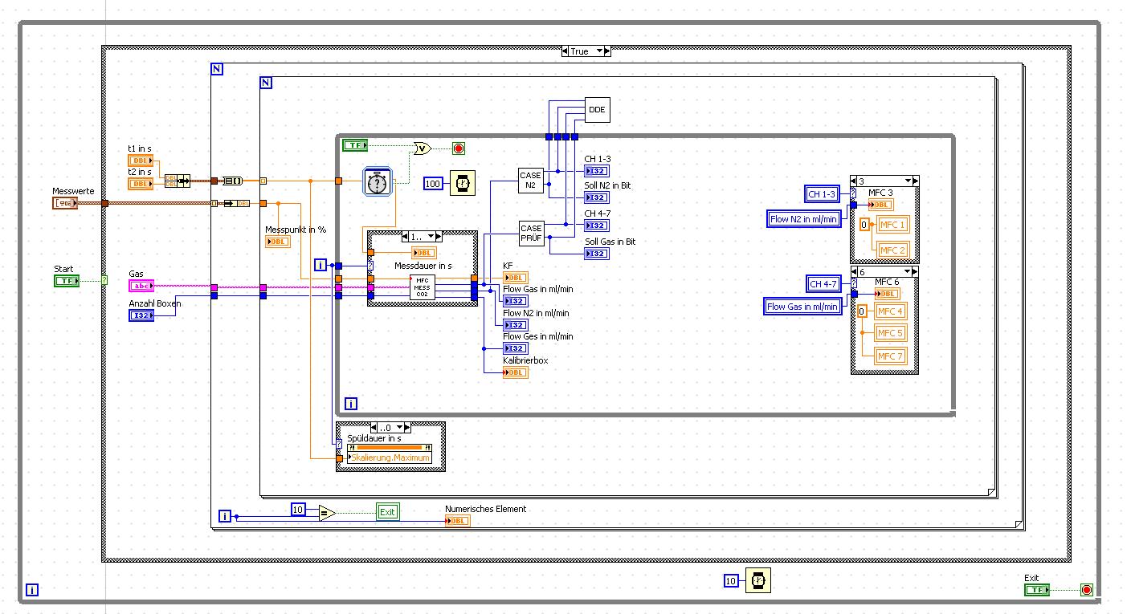Click the outer loop stop terminal beside Exit
The height and width of the screenshot is (614, 1131).
(x=1087, y=590)
